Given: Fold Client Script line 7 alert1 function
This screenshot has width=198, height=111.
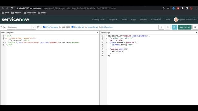Looking at the screenshot, I should [106, 49].
